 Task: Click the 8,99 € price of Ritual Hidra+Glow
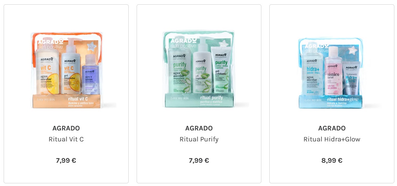pyautogui.click(x=332, y=160)
